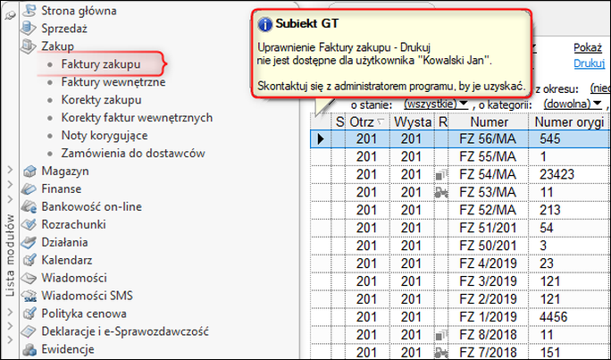Screen dimensions: 611x360
Task: Click the Pokaż link
Action: pos(588,46)
